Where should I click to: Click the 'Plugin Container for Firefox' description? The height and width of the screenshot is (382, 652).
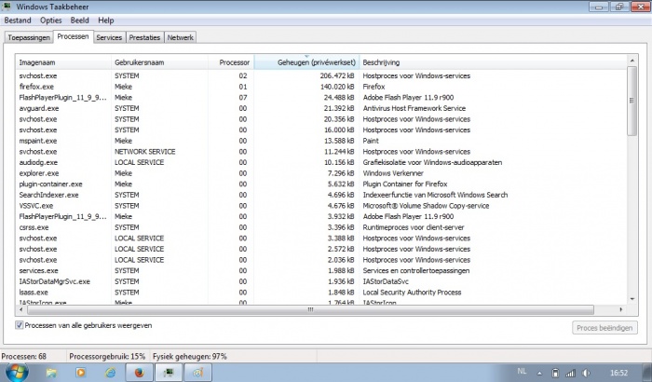point(405,184)
